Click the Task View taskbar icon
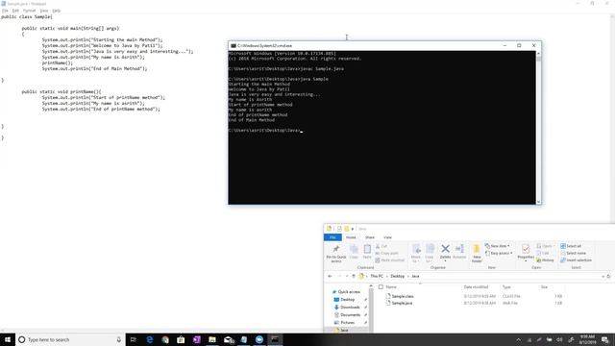This screenshot has height=346, width=615. pos(134,339)
